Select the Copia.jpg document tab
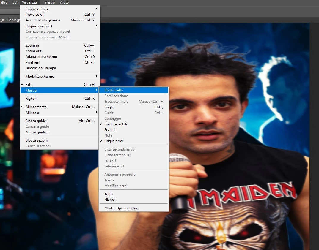Screen dimensions: 319x250 point(10,20)
